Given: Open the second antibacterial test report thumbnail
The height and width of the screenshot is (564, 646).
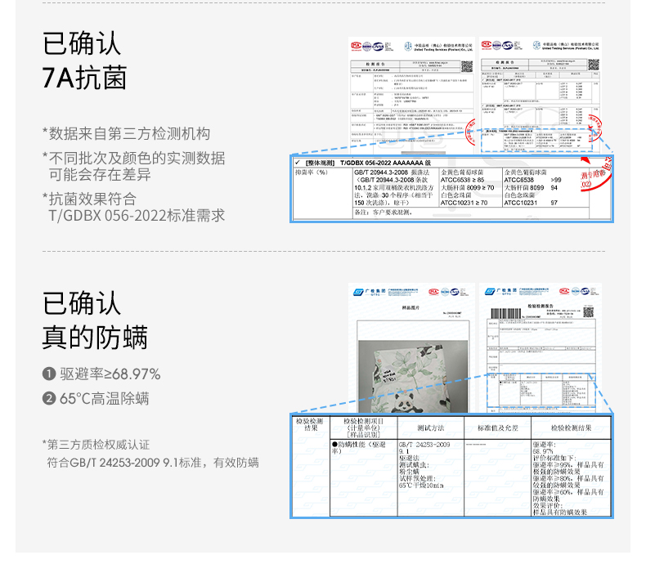Looking at the screenshot, I should tap(541, 96).
